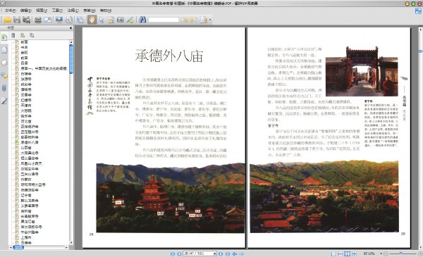Select the arrow selection tool
The image size is (423, 257).
pyautogui.click(x=102, y=20)
